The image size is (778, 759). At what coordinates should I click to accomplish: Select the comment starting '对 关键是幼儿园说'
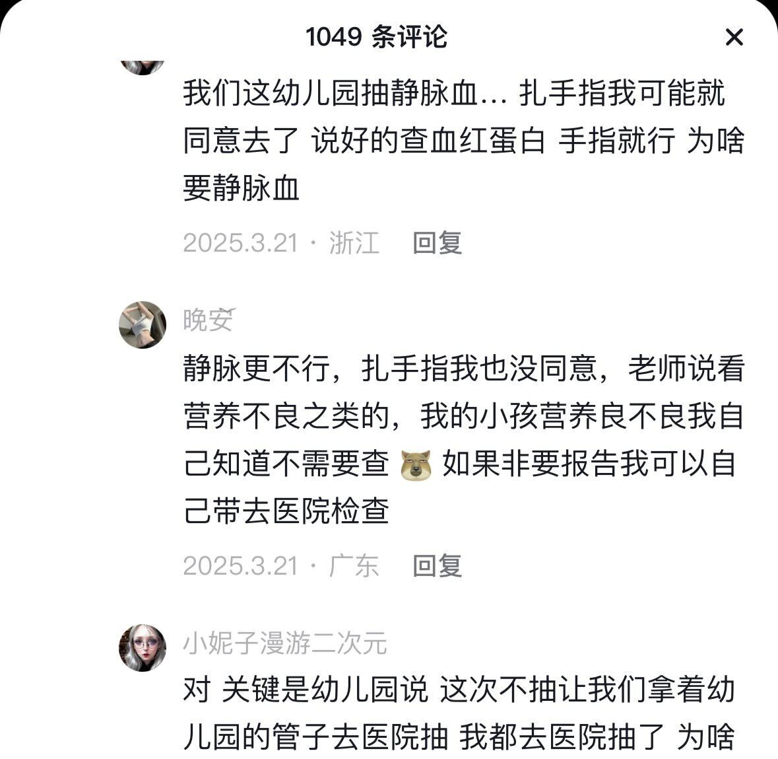(459, 713)
